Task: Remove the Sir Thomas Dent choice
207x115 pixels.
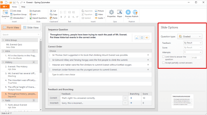Action: (x=148, y=55)
